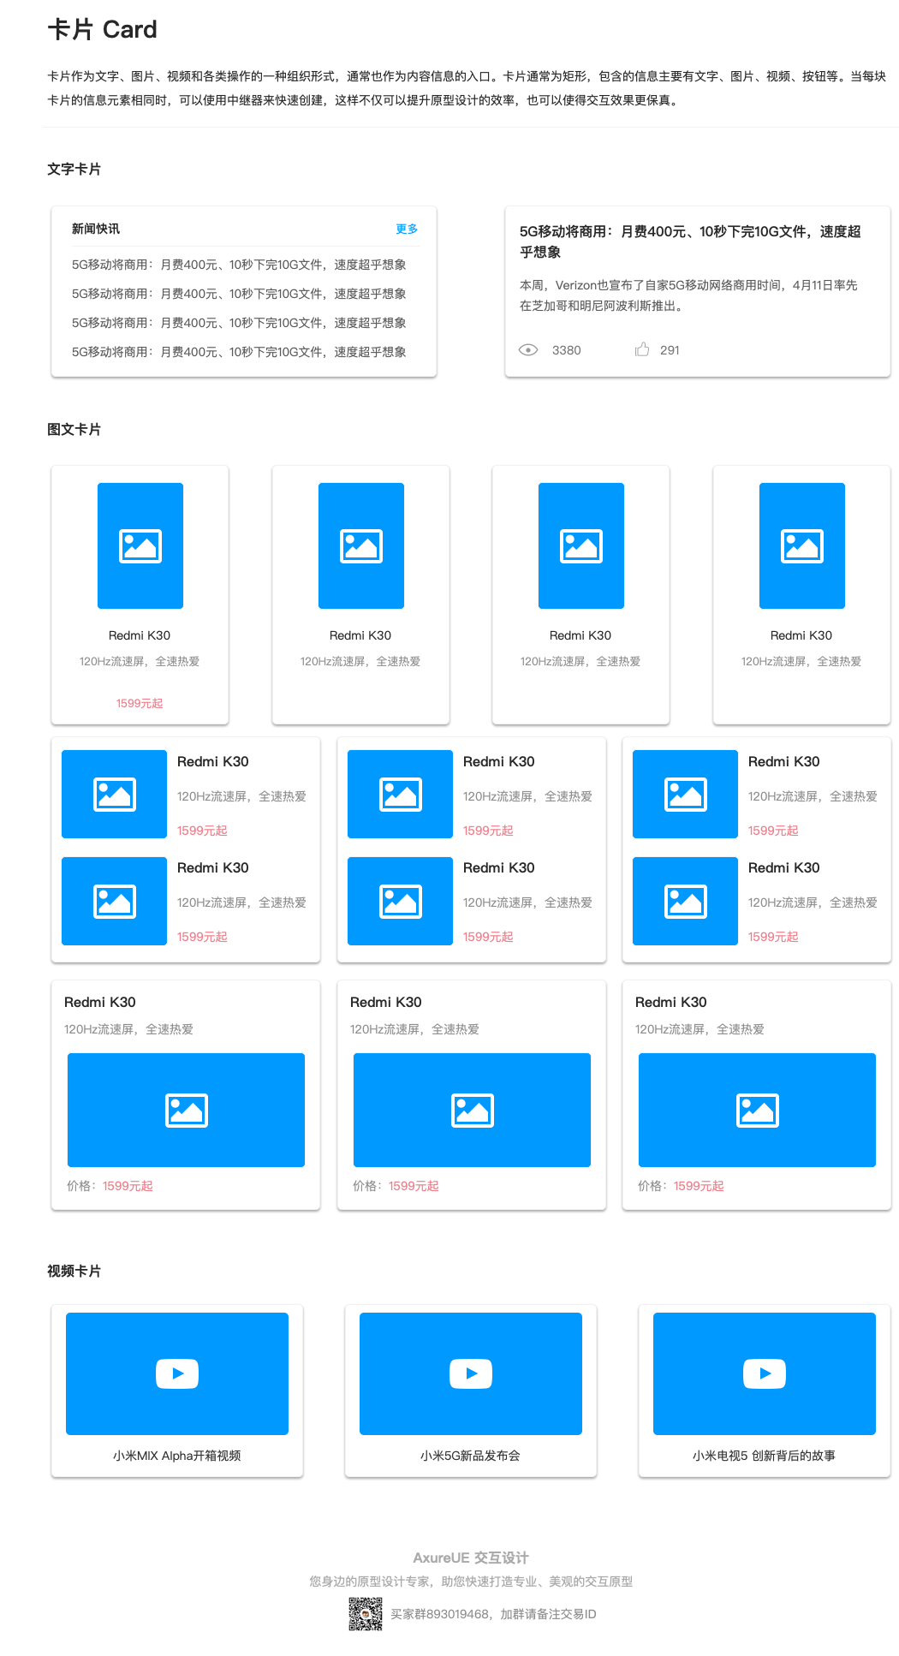Play the 小米MIX Alpha开箱视频 video
The width and height of the screenshot is (899, 1656).
coord(177,1373)
